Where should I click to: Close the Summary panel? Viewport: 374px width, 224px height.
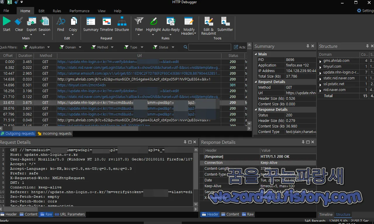(x=313, y=46)
